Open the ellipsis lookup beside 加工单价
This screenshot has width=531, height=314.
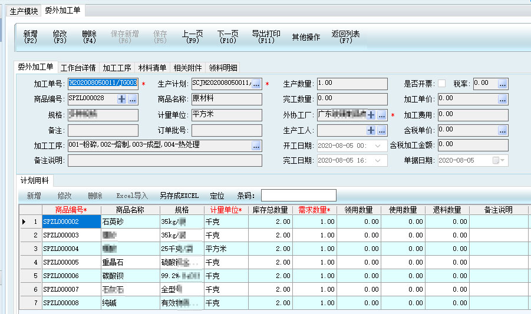[x=503, y=99]
